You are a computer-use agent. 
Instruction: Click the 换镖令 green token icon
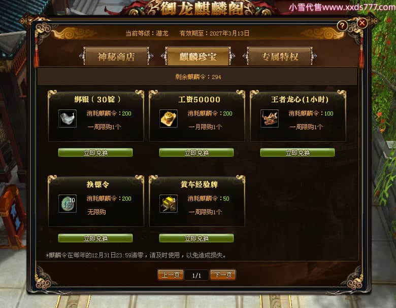pos(68,204)
